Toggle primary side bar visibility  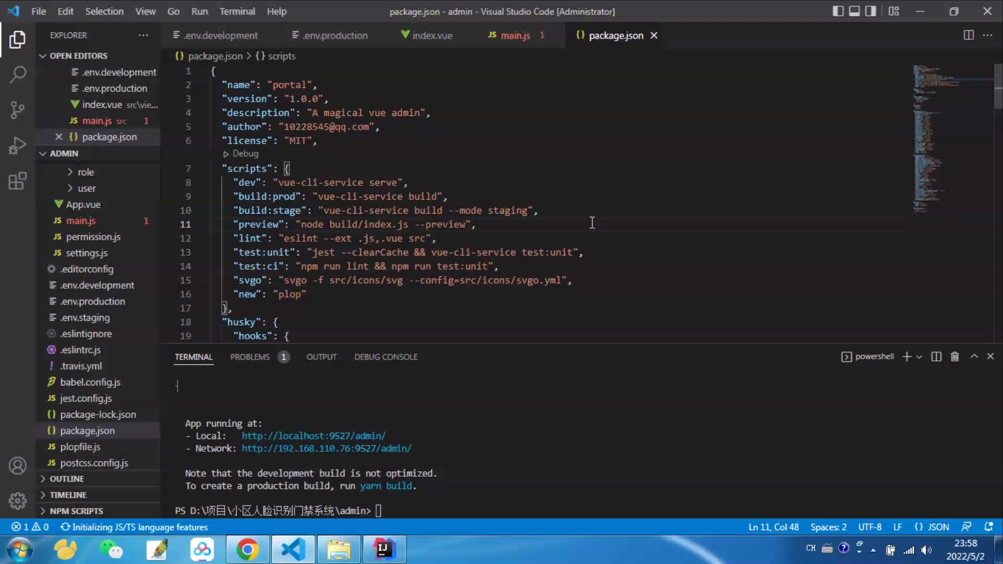coord(838,11)
